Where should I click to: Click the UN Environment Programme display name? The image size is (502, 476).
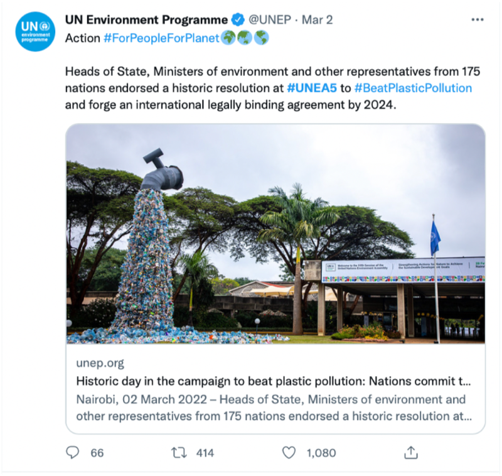tap(146, 19)
